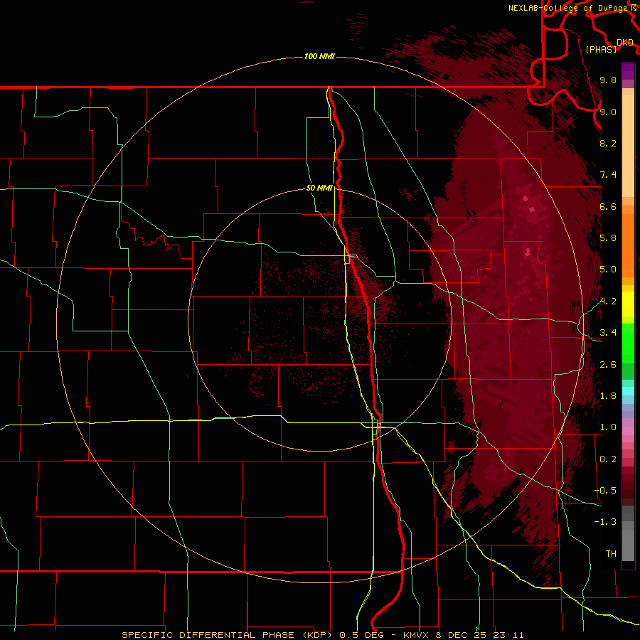Click the "8 DEC 25" date in caption
This screenshot has height=640, width=640.
click(x=462, y=635)
